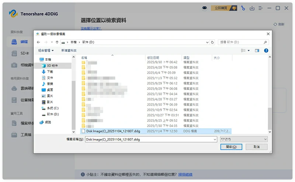Image resolution: width=295 pixels, height=182 pixels.
Task: Click the download/import icon in 4DDiG title bar
Action: tap(252, 8)
